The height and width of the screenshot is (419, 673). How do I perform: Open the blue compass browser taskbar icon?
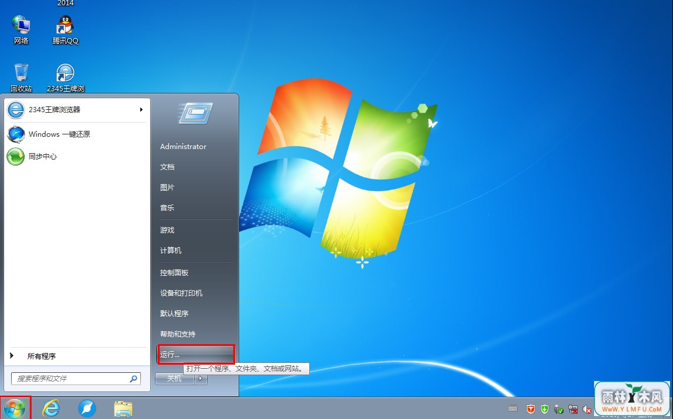tap(87, 408)
